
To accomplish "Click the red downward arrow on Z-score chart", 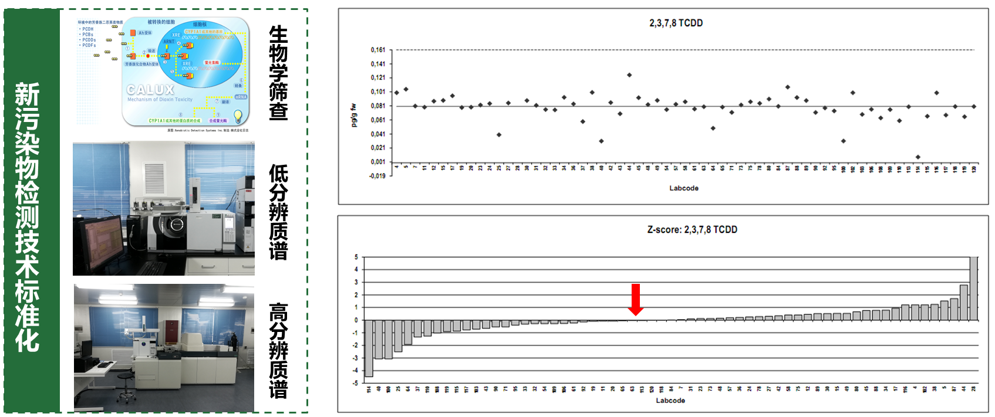I will pos(635,299).
